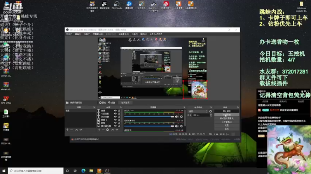Toggle the lock of display capture source
The image size is (311, 174).
pos(119,126)
